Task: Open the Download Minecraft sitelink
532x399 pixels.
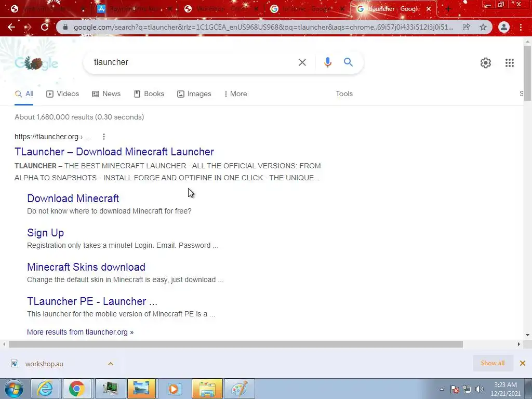Action: (73, 198)
